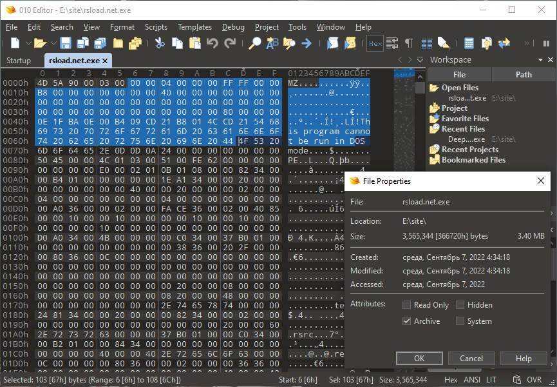Click ANSI encoding in status bar
This screenshot has width=557, height=387.
point(472,380)
